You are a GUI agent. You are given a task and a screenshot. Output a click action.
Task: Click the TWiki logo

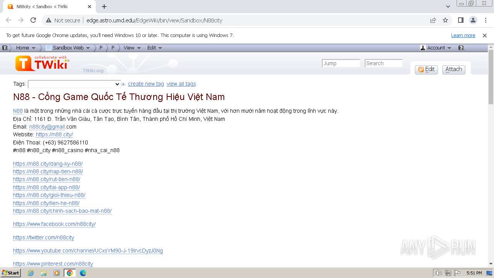pyautogui.click(x=42, y=63)
